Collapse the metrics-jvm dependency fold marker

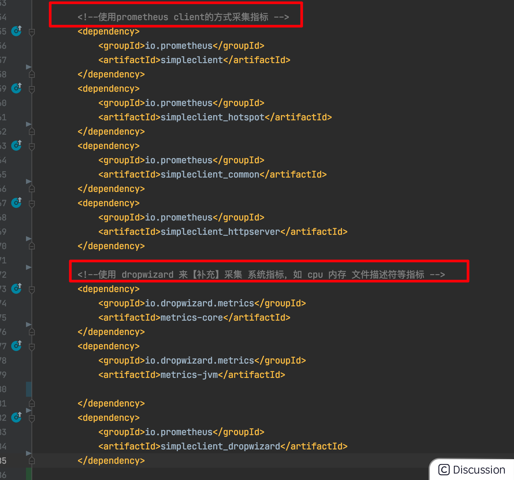pos(32,347)
